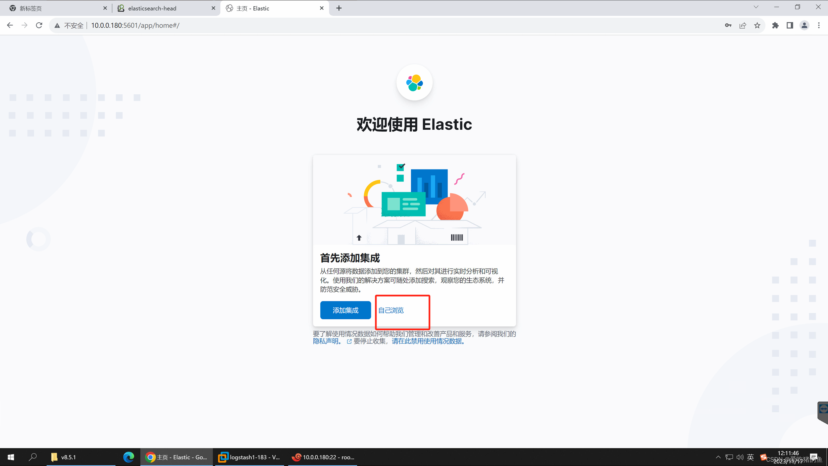Select the 主页 - Elastic tab
This screenshot has height=466, width=828.
(274, 8)
